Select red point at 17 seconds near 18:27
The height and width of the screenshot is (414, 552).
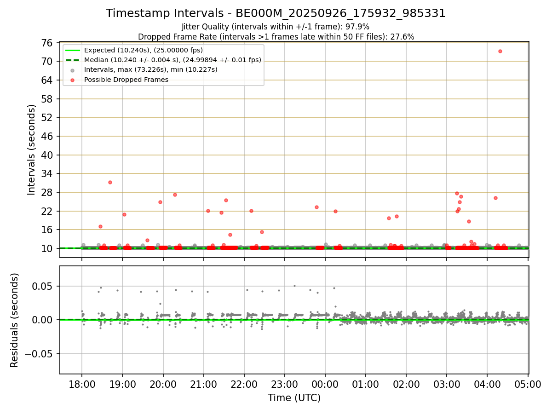(100, 226)
